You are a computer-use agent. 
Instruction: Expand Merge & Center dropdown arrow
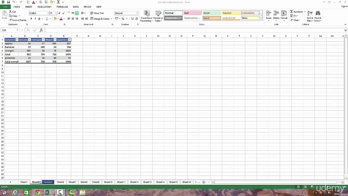pyautogui.click(x=112, y=19)
